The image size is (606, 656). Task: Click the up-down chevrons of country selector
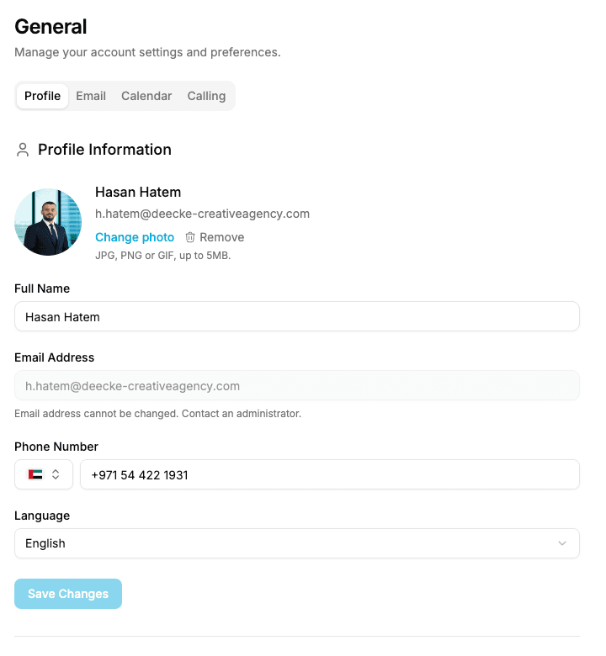56,474
